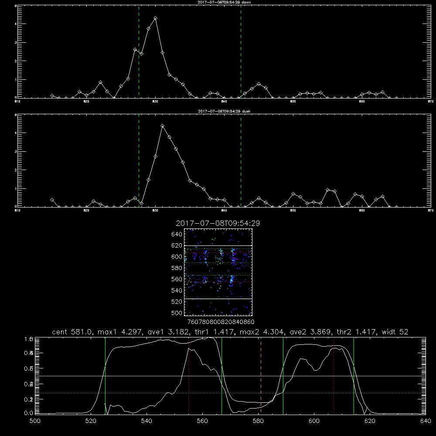The image size is (436, 436).
Task: Click the dotted horizontal threshold line in bottom plot
Action: 230,393
